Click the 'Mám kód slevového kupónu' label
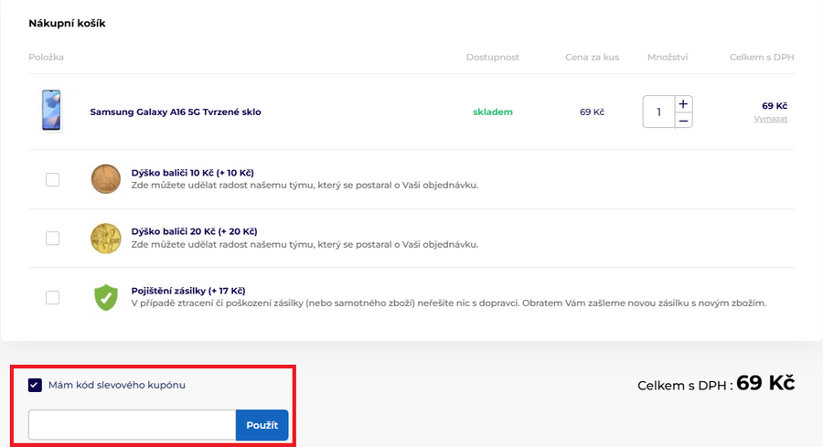Screen dimensions: 823x447 (x=115, y=385)
